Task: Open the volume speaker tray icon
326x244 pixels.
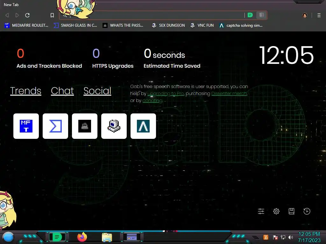Action: point(291,237)
